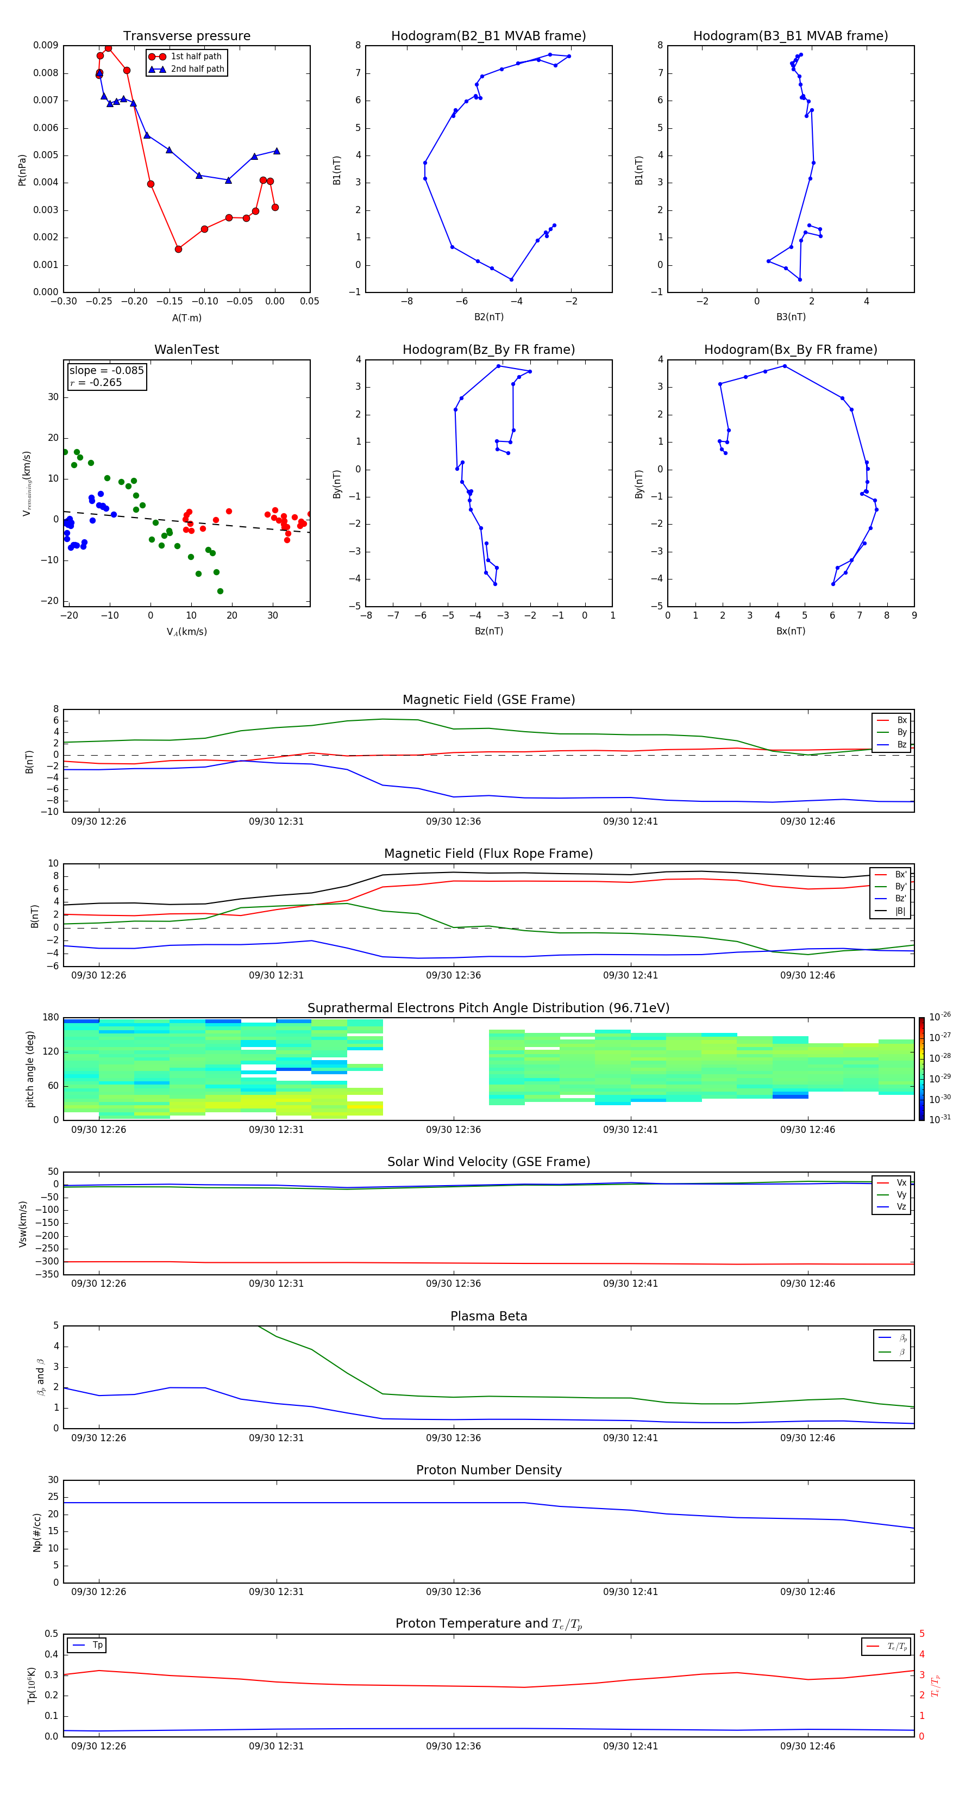Click the 'Proton Temperature and Te/Tp' title
The image size is (978, 1794).
click(x=488, y=1624)
